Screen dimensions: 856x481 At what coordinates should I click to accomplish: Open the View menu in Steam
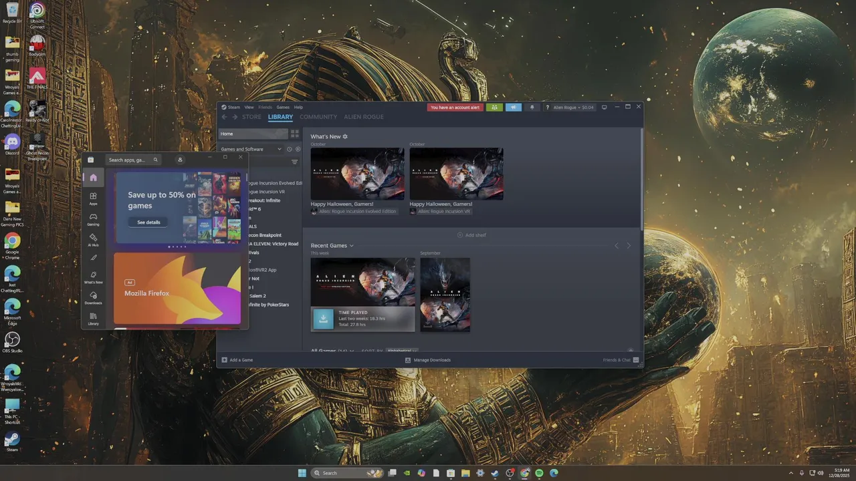[249, 107]
